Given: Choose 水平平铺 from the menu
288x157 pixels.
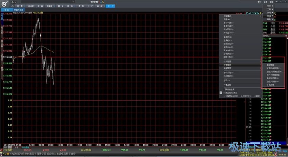Looking at the screenshot, I should point(241,23).
